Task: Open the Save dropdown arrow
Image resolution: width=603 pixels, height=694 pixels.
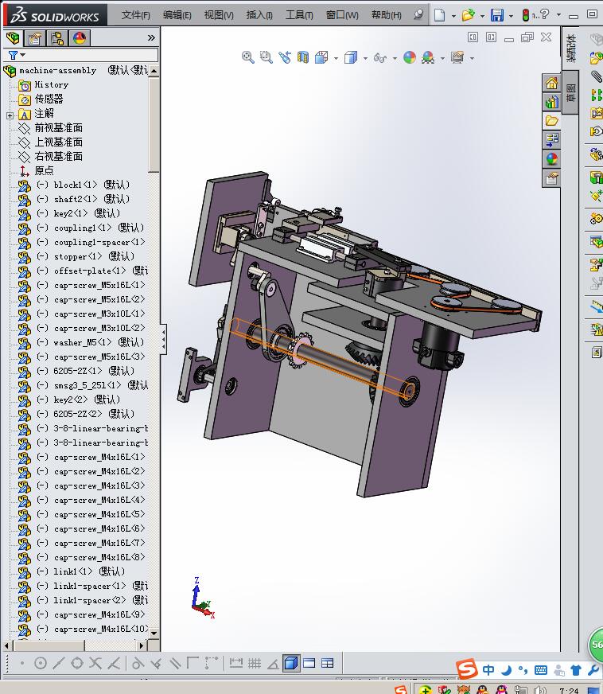Action: coord(511,16)
